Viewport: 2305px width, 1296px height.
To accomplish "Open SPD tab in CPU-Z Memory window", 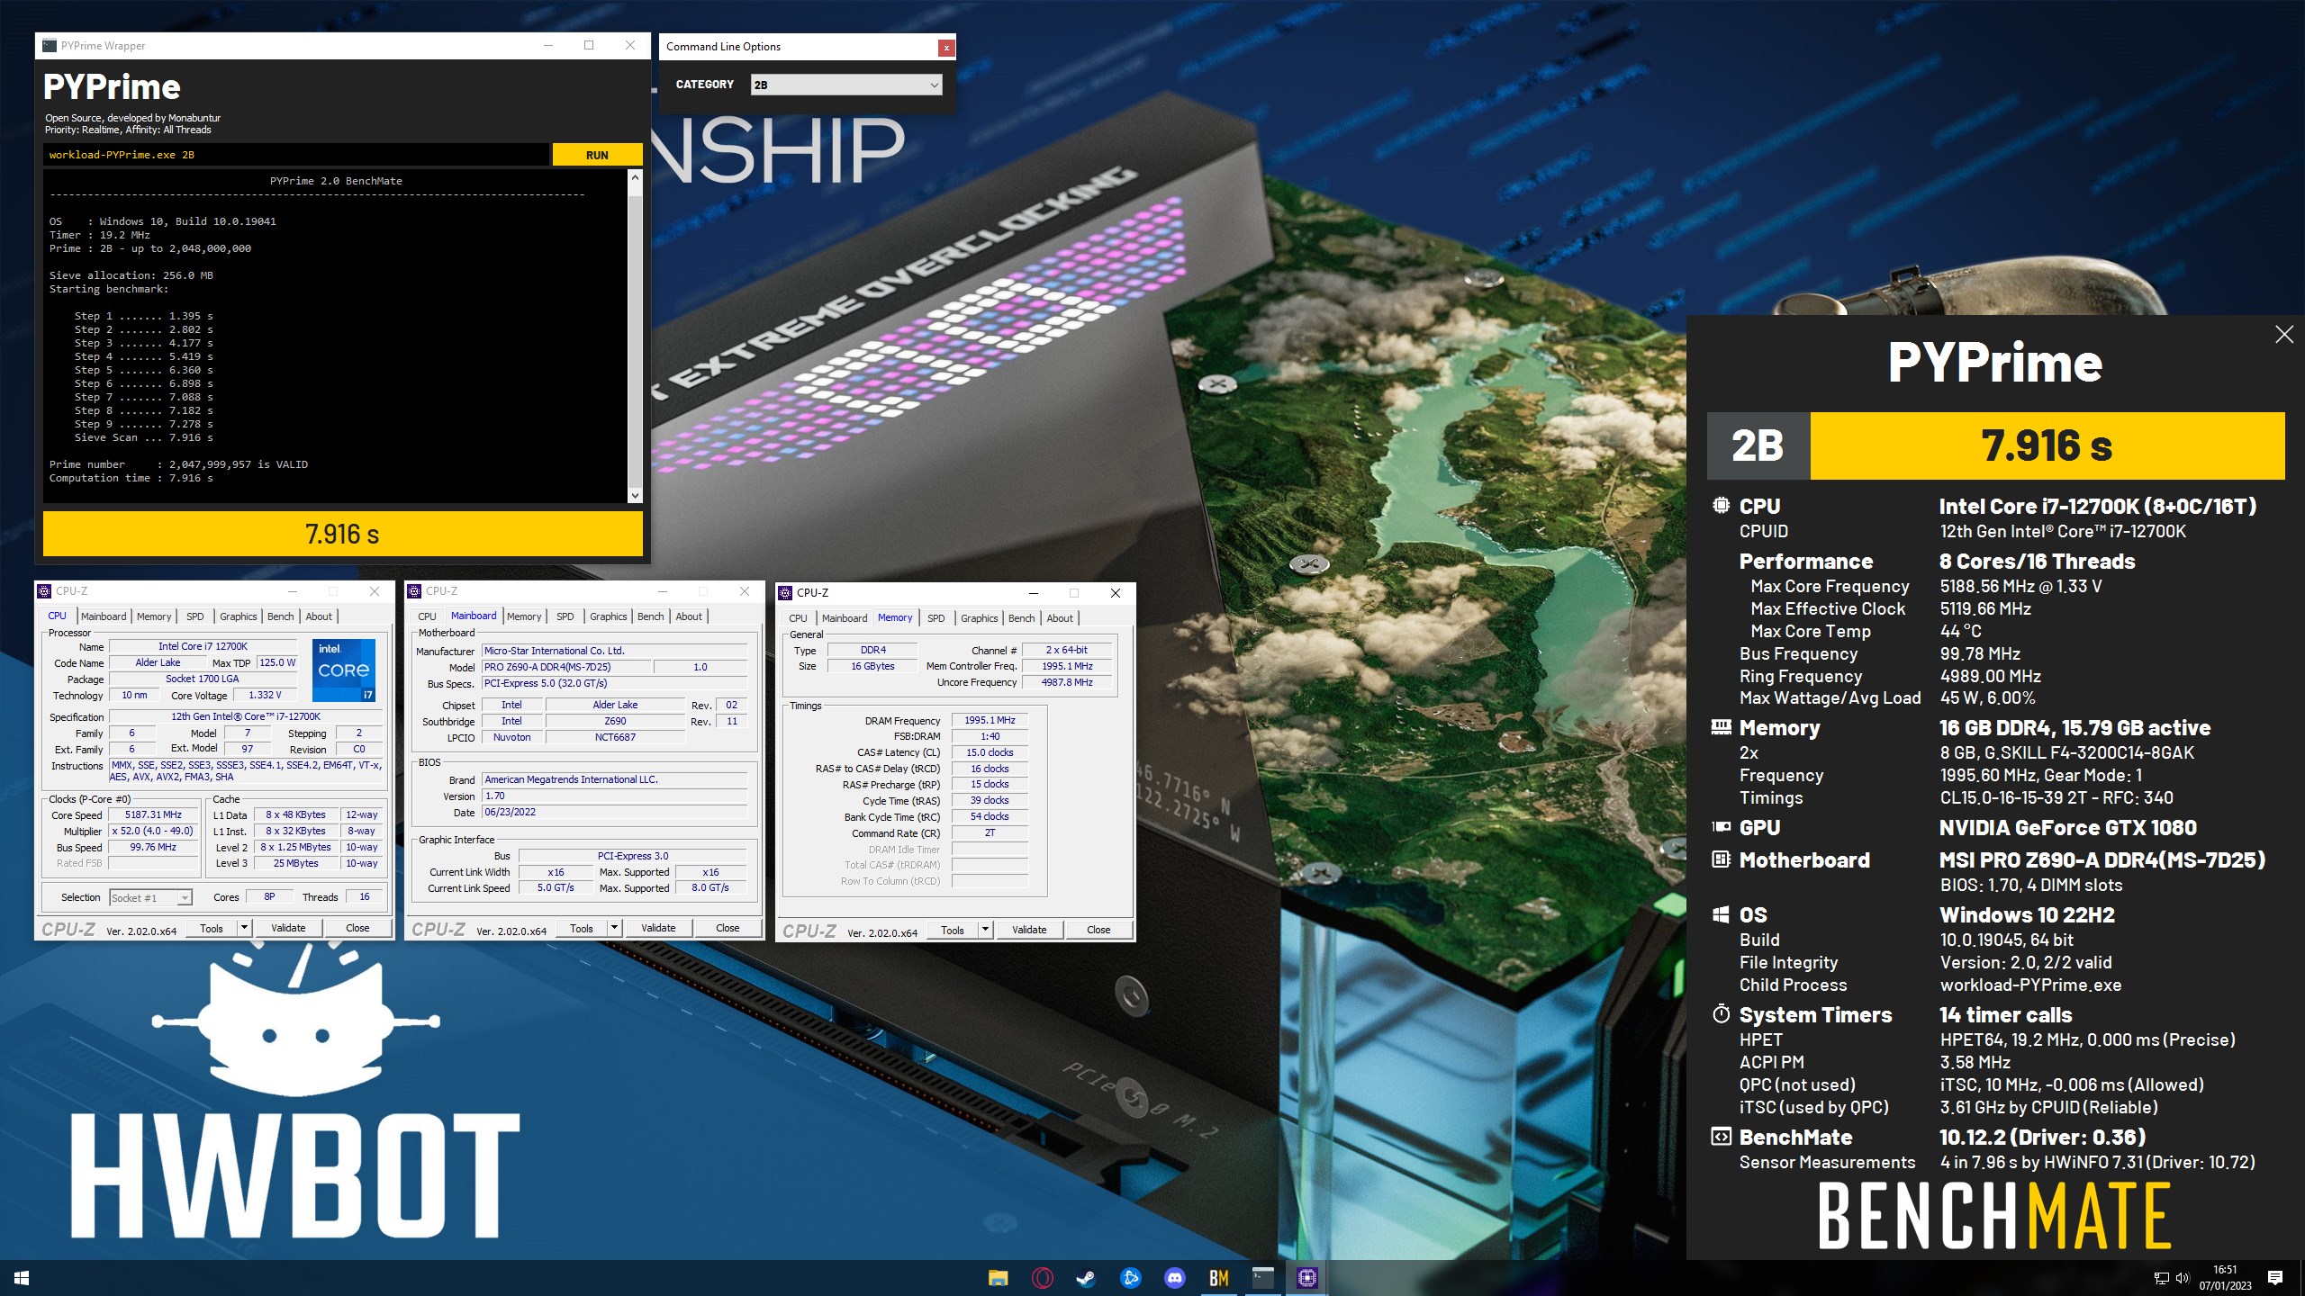I will click(x=936, y=618).
